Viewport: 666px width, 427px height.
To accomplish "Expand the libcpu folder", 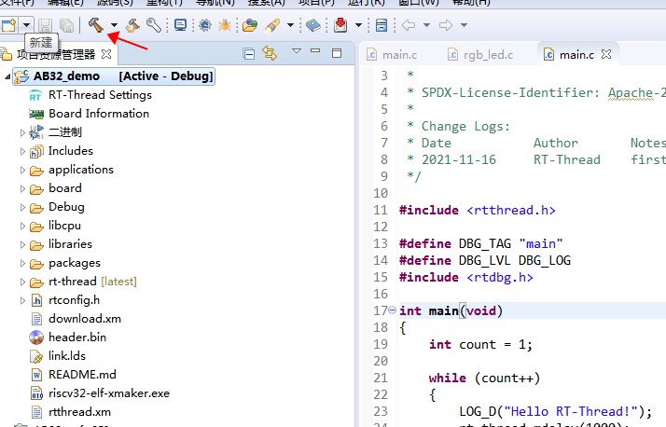I will tap(22, 227).
